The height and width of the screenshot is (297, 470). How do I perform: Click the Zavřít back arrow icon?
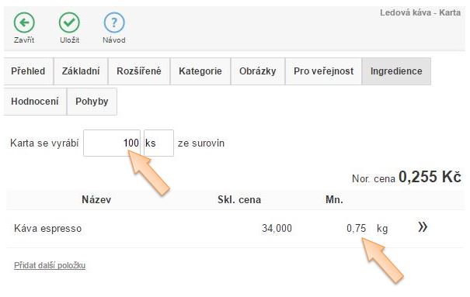(24, 22)
